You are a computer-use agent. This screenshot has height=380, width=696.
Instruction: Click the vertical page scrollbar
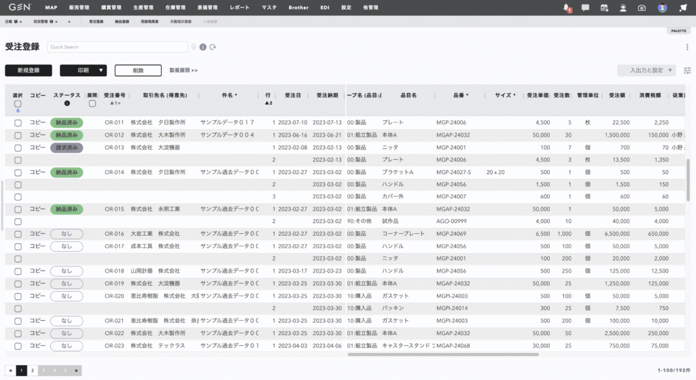pyautogui.click(x=688, y=179)
